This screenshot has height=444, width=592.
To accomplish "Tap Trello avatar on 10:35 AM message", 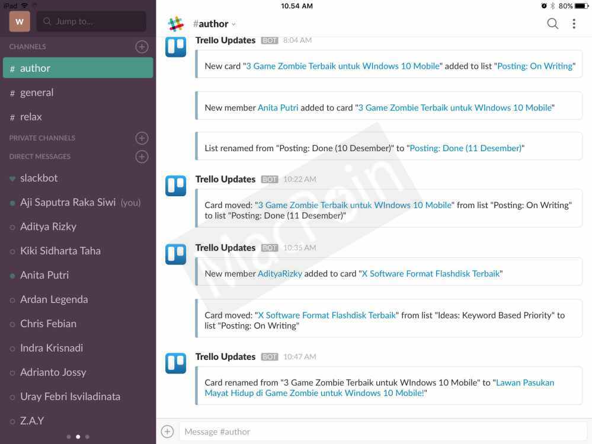I will 175,254.
